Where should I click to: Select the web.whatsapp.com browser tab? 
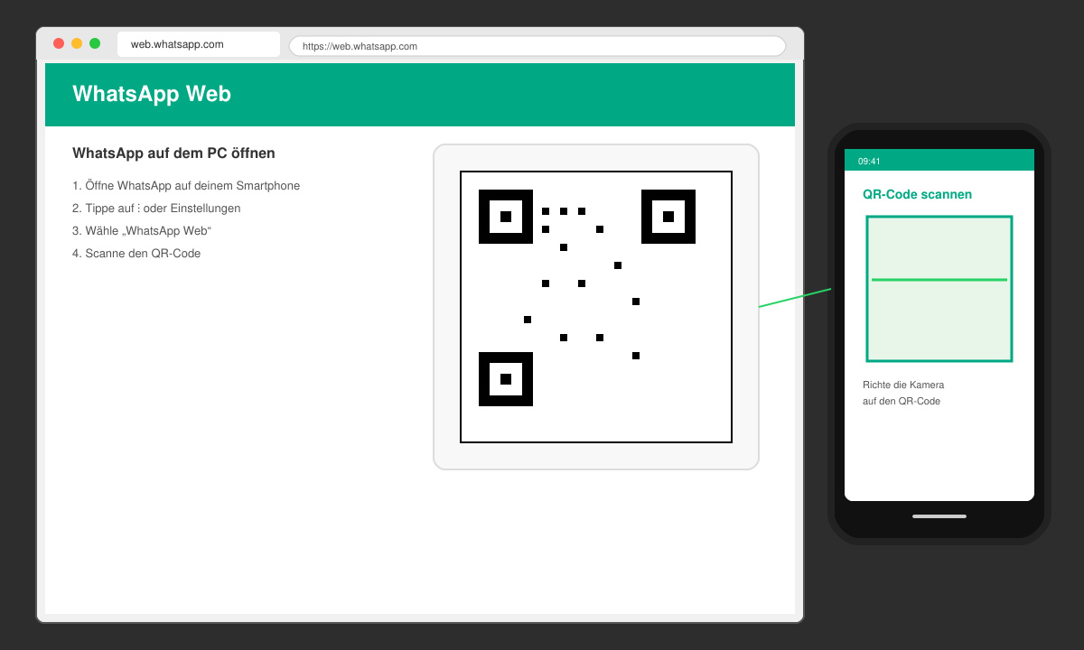coord(199,44)
